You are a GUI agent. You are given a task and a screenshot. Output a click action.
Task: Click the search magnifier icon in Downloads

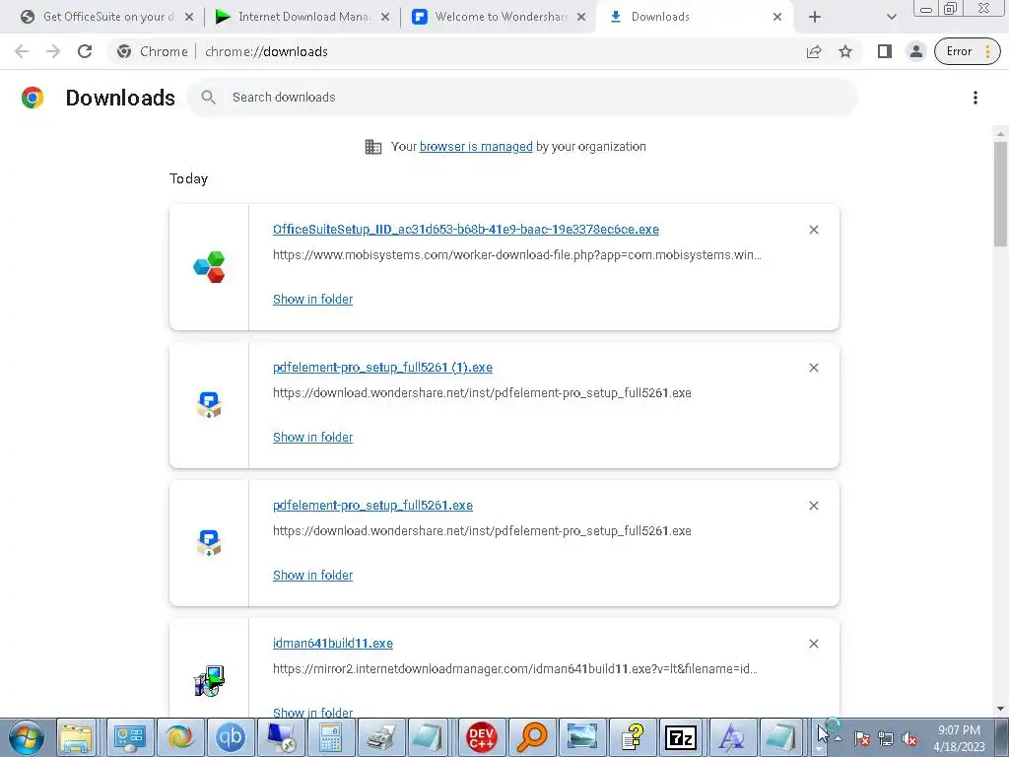[208, 98]
